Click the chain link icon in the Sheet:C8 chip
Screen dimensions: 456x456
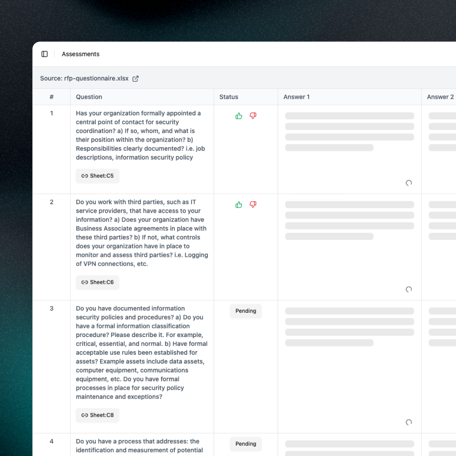click(84, 415)
